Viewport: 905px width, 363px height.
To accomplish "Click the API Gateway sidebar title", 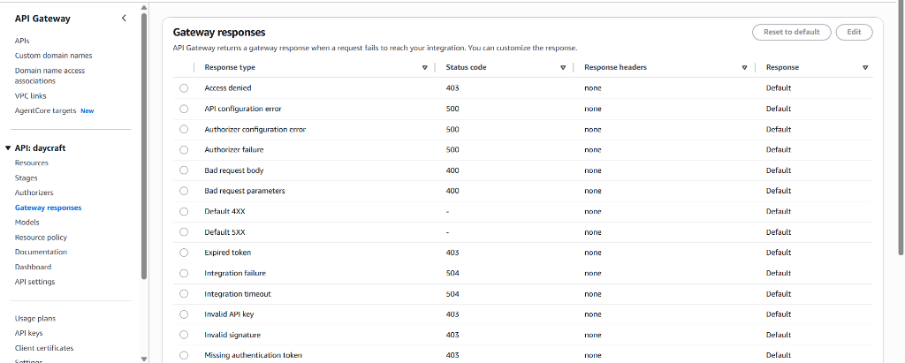I will coord(42,19).
